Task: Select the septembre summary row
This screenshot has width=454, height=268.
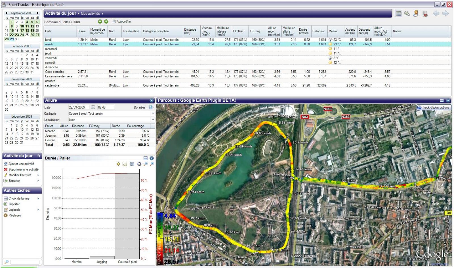Action: (x=247, y=85)
